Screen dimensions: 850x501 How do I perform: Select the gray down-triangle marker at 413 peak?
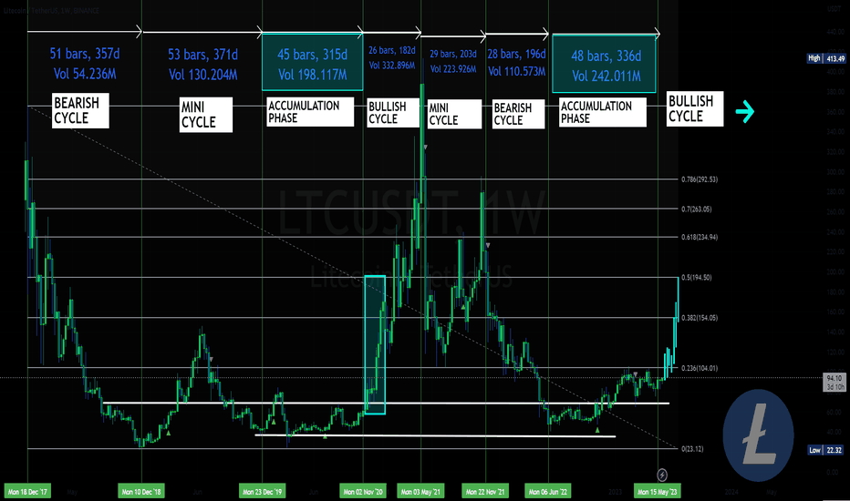426,148
